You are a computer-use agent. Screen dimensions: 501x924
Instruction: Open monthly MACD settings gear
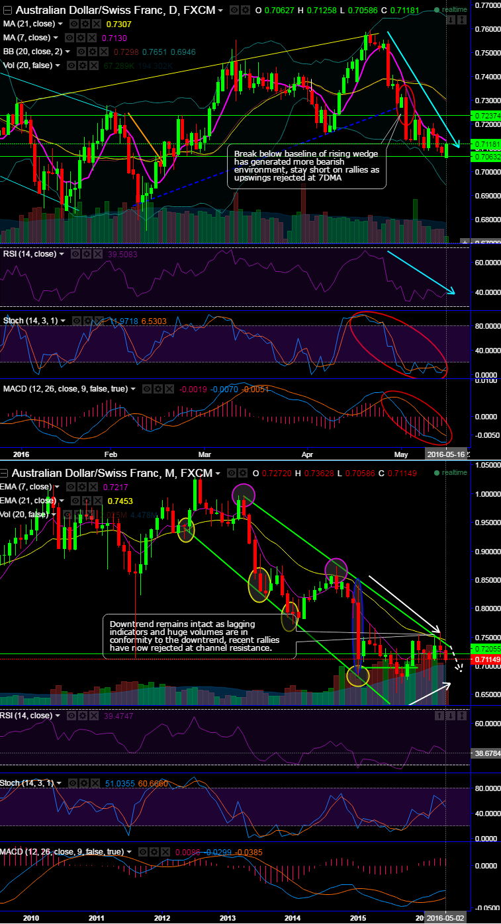click(153, 851)
